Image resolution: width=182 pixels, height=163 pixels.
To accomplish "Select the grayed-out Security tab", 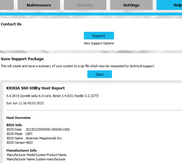I will pos(85,5).
